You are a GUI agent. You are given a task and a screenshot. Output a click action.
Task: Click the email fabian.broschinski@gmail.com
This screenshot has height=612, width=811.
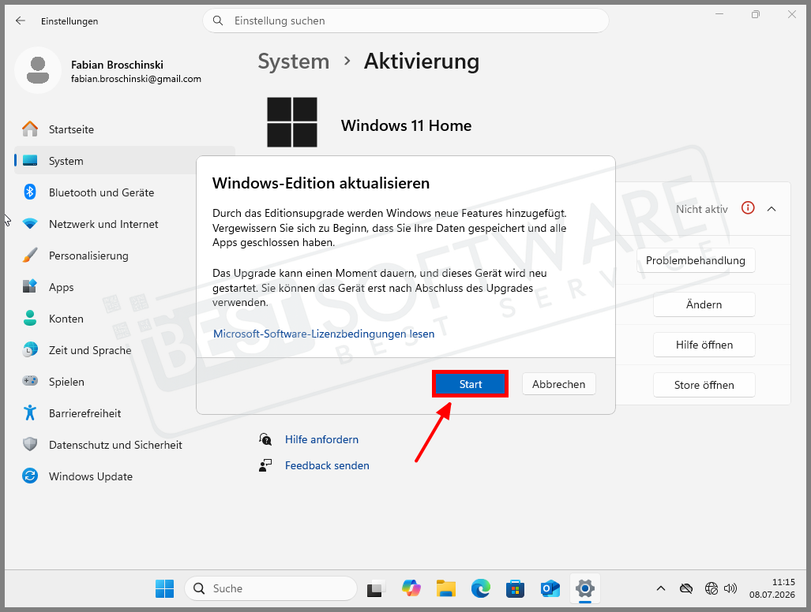[x=136, y=79]
